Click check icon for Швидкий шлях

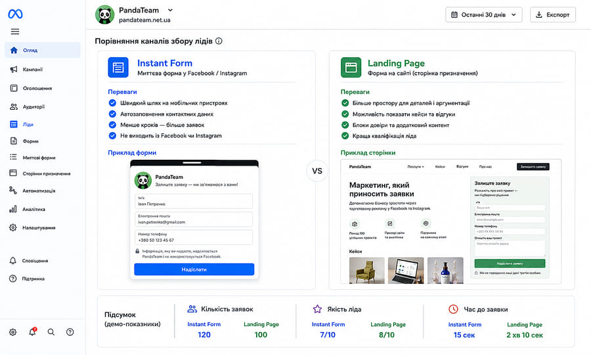(x=112, y=103)
